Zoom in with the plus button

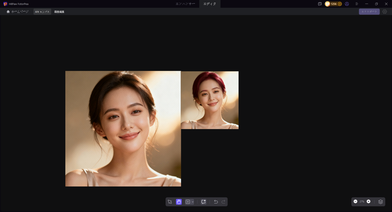tap(369, 201)
